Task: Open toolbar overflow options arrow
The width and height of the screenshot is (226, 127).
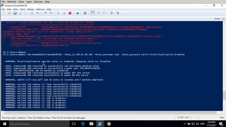Action: click(121, 14)
